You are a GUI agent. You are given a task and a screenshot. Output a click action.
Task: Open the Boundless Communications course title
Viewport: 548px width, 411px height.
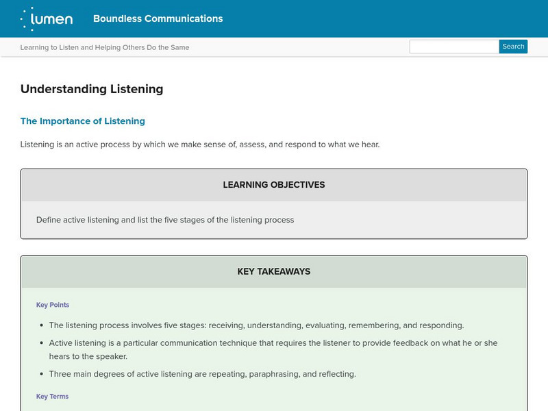click(x=158, y=18)
